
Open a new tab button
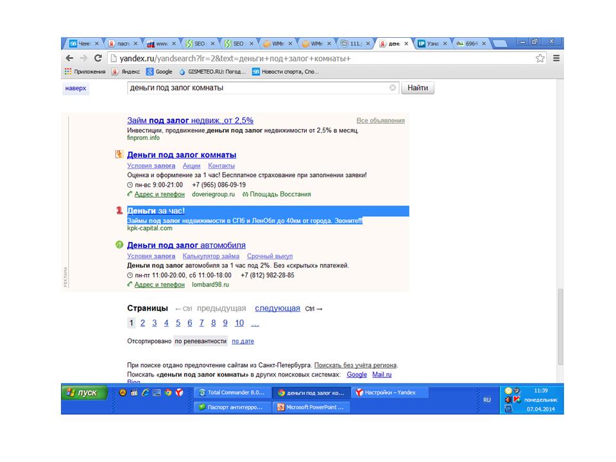click(499, 44)
